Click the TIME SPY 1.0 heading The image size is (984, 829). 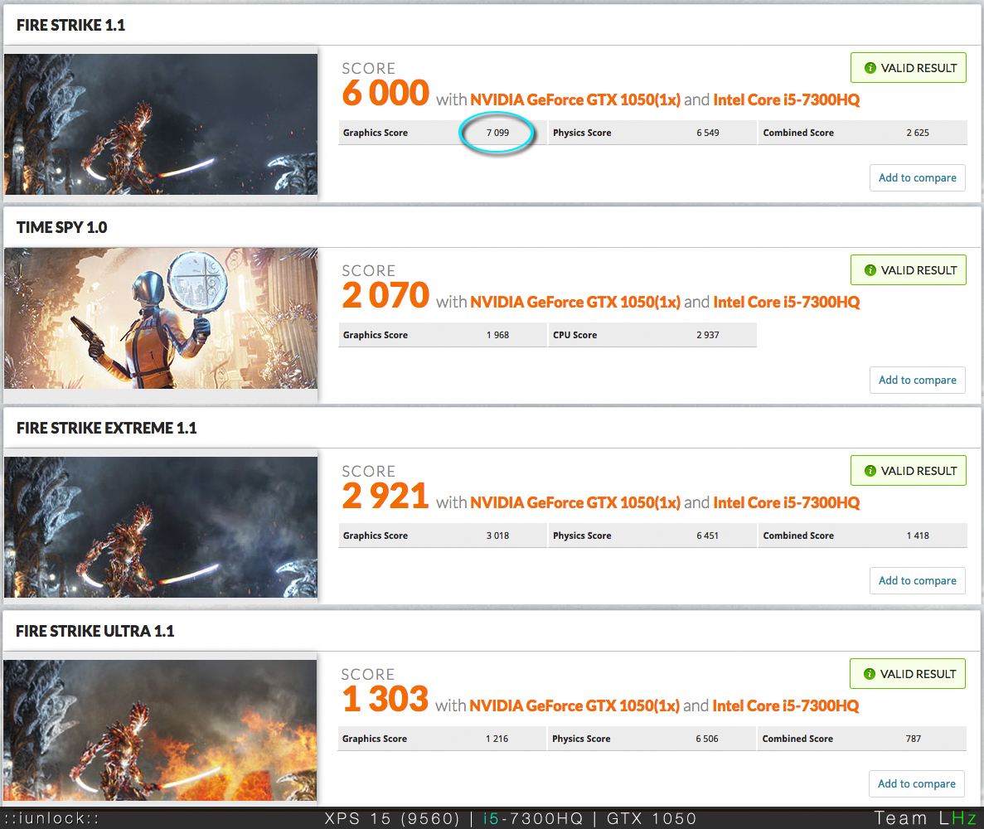[x=61, y=227]
